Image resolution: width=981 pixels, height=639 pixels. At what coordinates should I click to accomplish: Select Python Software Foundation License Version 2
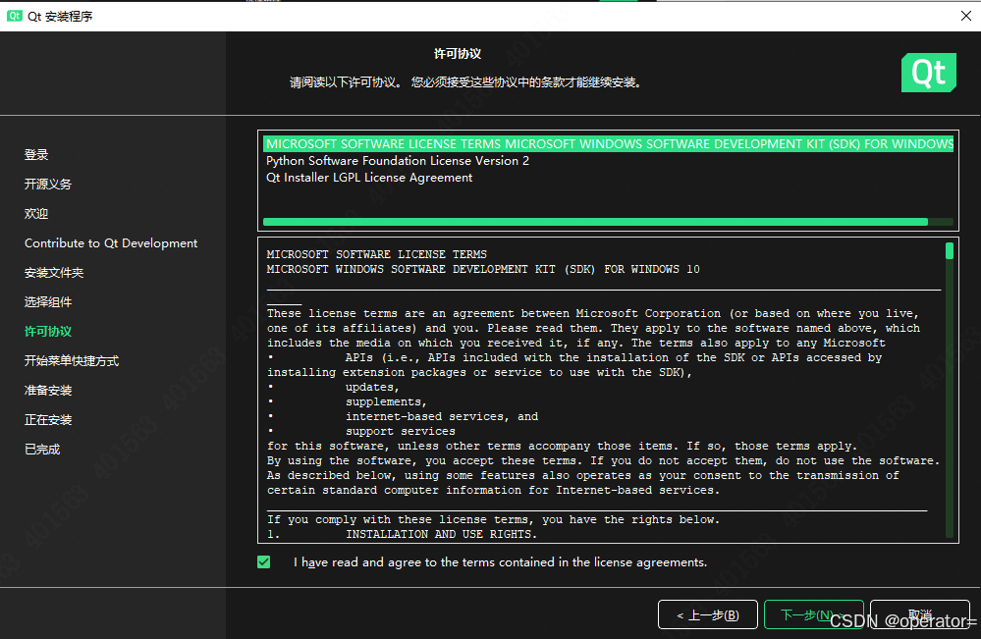[398, 161]
